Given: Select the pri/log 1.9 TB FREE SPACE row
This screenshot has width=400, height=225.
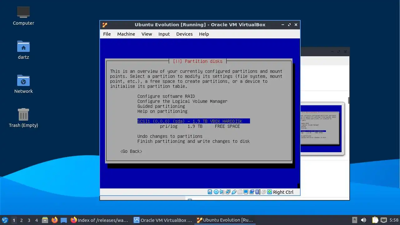Looking at the screenshot, I should (200, 126).
